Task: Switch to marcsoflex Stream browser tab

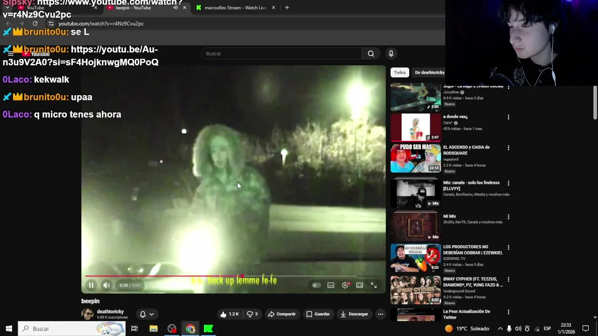Action: point(236,7)
